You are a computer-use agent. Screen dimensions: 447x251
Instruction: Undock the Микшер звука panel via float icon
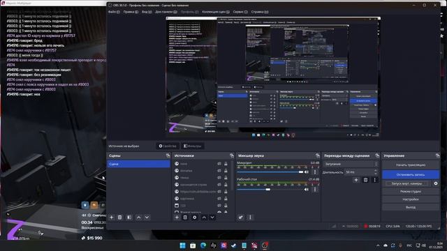pos(318,155)
